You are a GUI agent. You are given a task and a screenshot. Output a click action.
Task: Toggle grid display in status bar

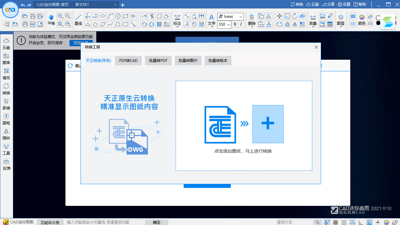point(336,222)
